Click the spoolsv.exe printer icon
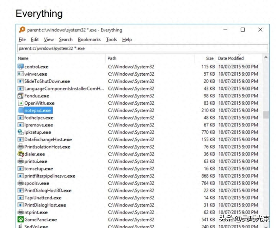276x228 pixels. (21, 183)
